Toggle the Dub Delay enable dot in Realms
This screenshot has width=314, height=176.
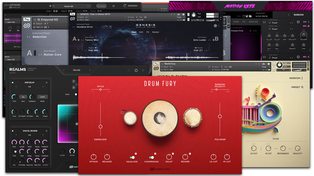pyautogui.click(x=13, y=83)
